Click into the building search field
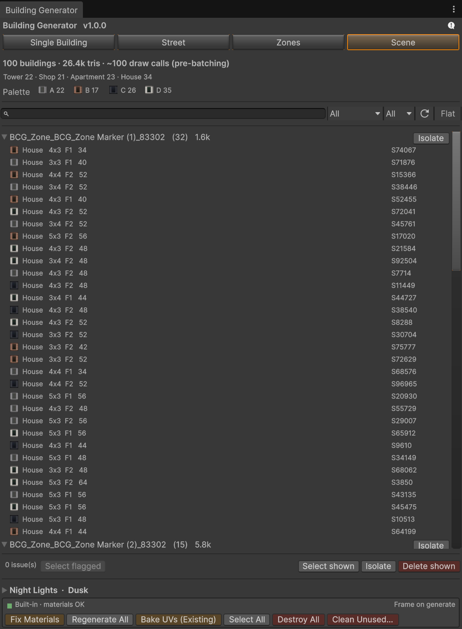The height and width of the screenshot is (629, 462). 163,113
